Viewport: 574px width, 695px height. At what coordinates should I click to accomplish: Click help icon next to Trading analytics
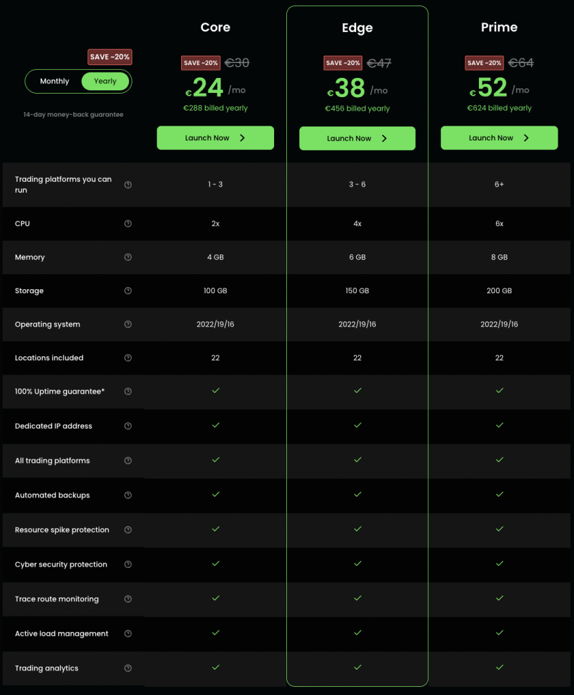pos(128,669)
